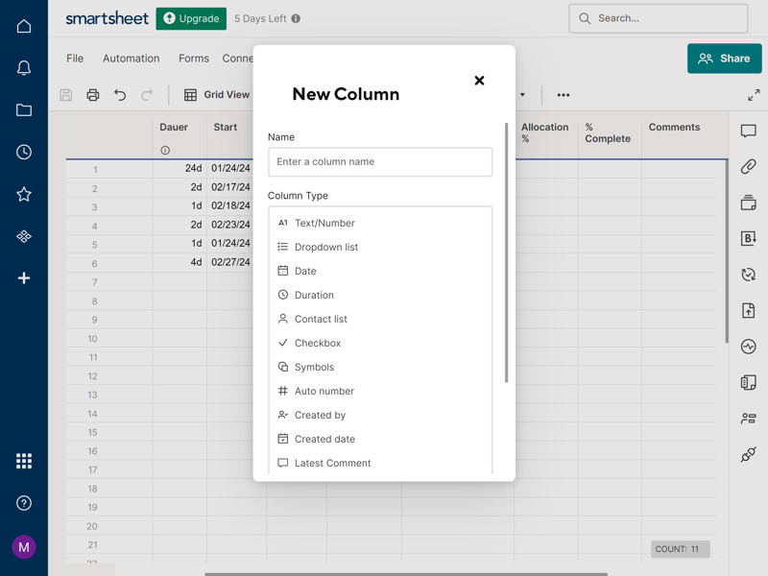This screenshot has height=576, width=768.
Task: Open the Automation menu
Action: (x=131, y=59)
